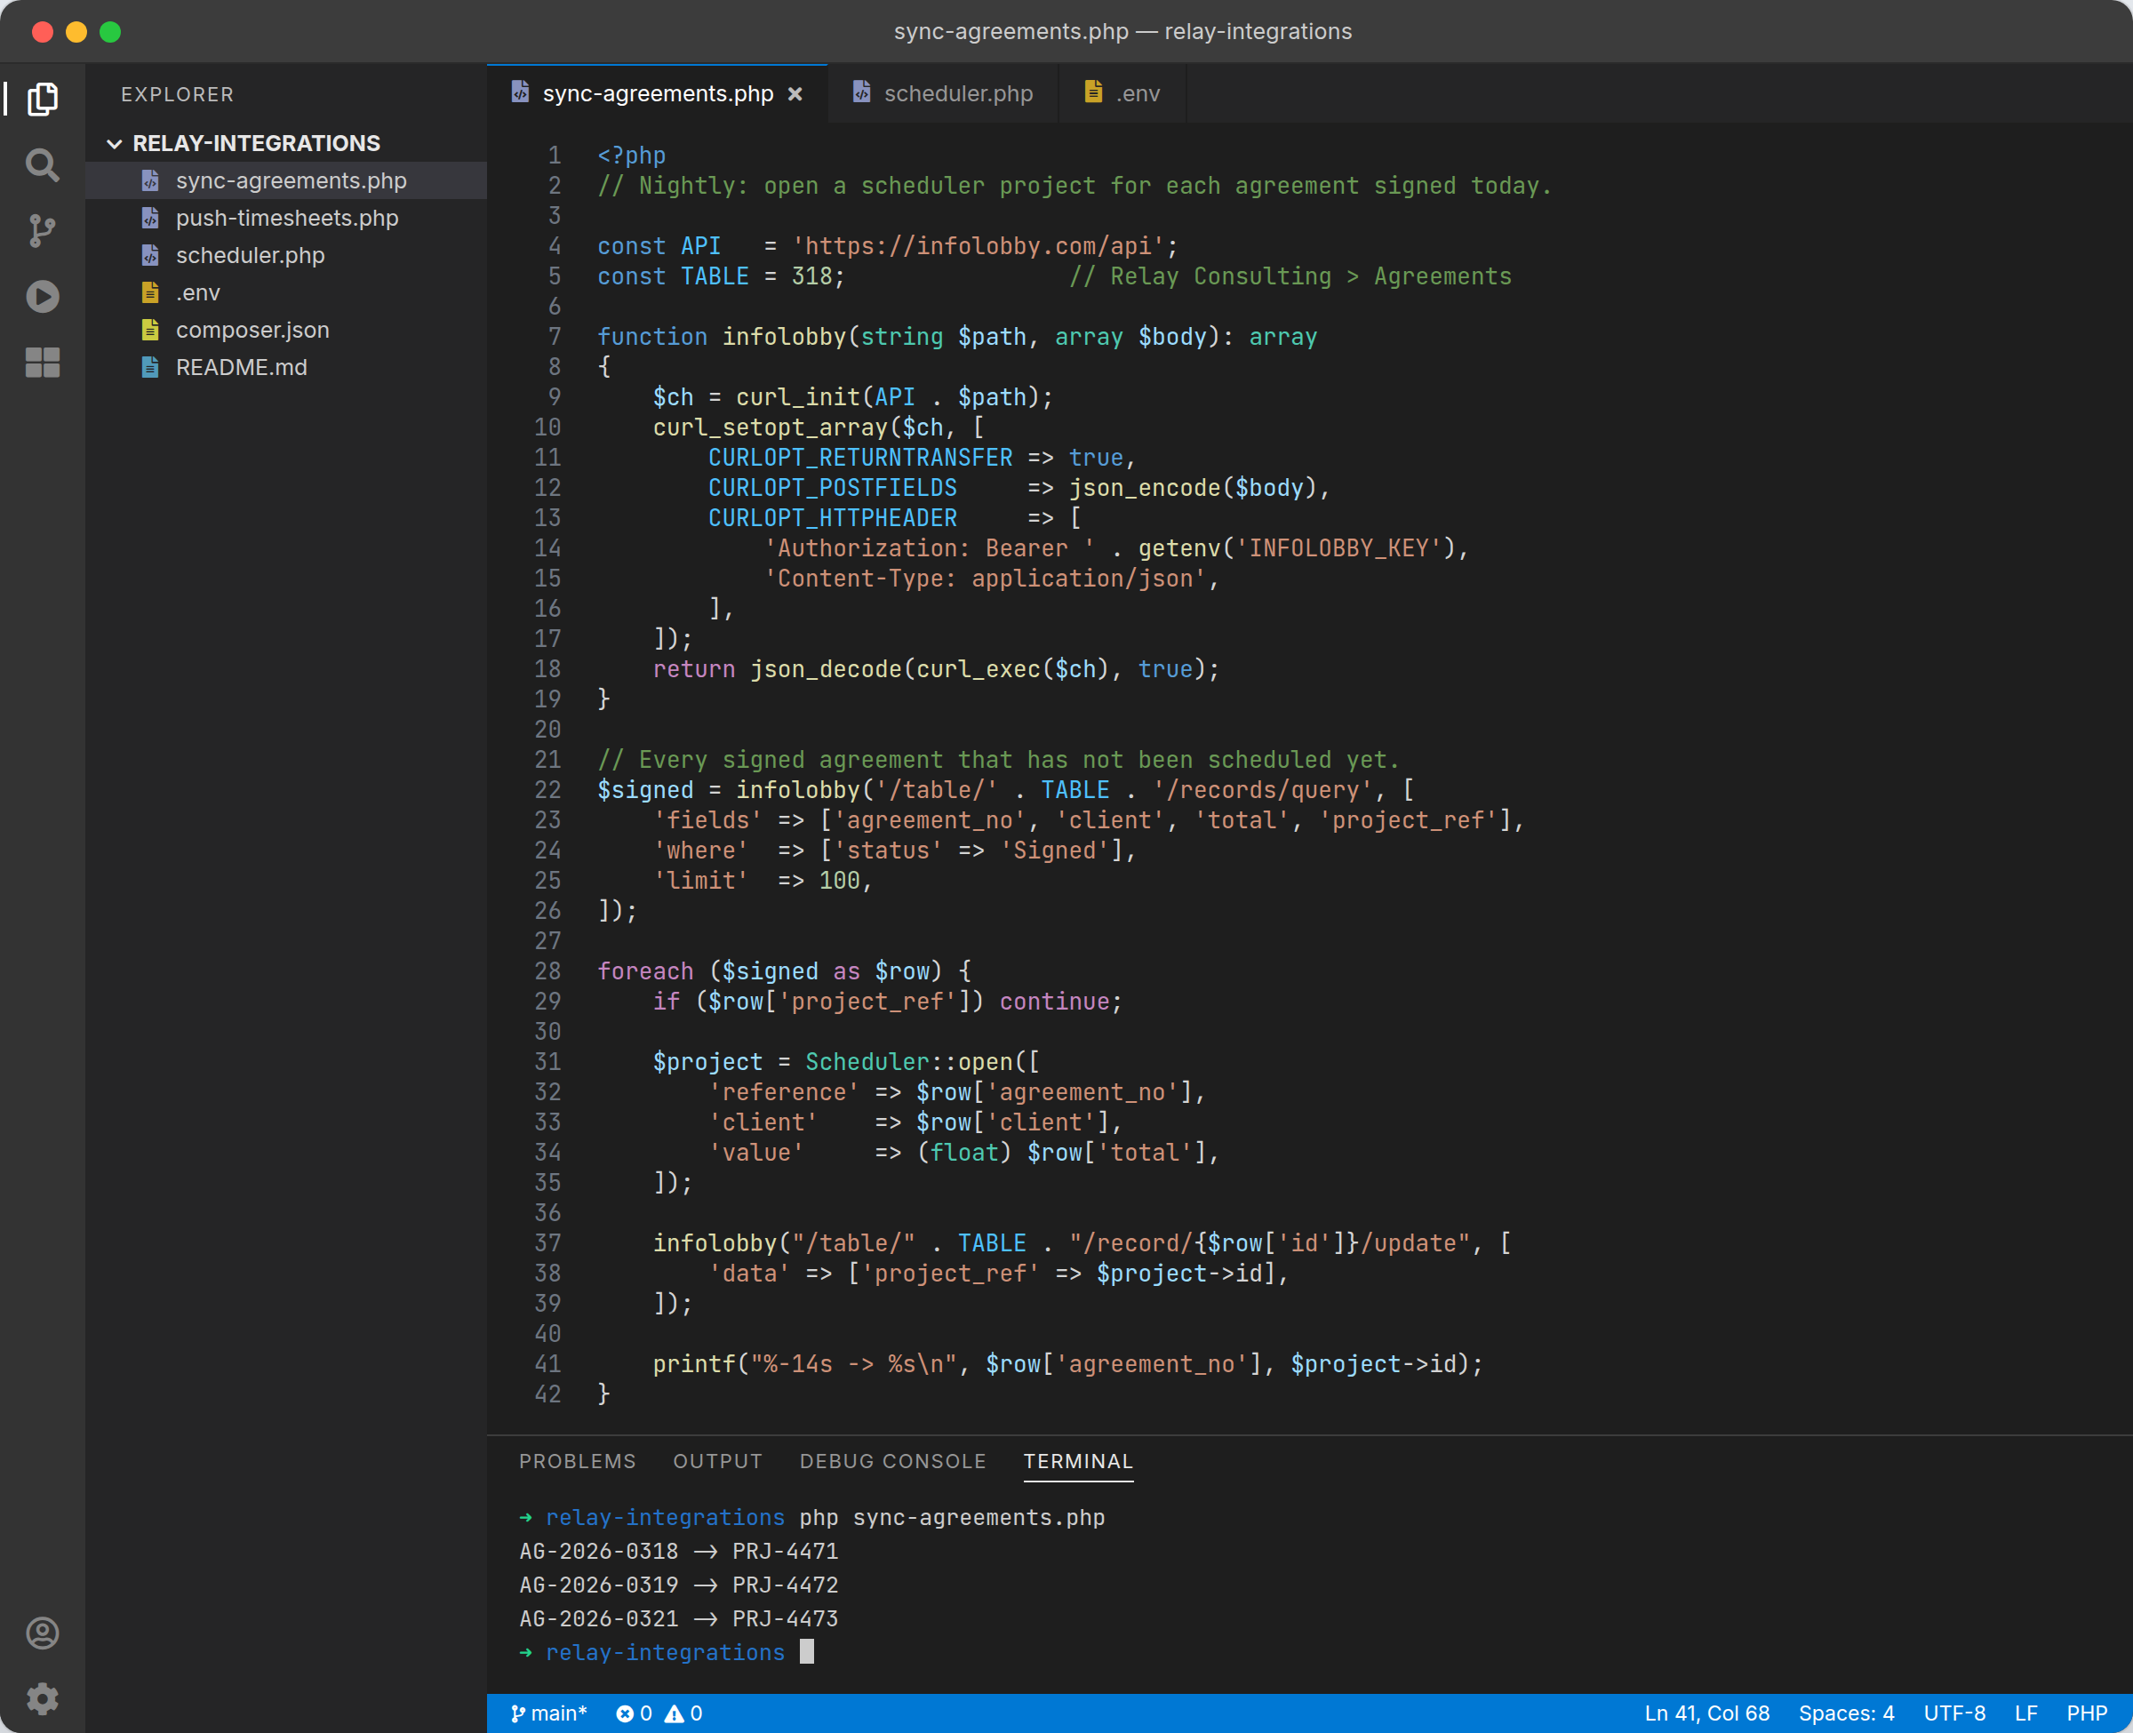The height and width of the screenshot is (1733, 2133).
Task: Open scheduler.php in the explorer tree
Action: [x=286, y=256]
